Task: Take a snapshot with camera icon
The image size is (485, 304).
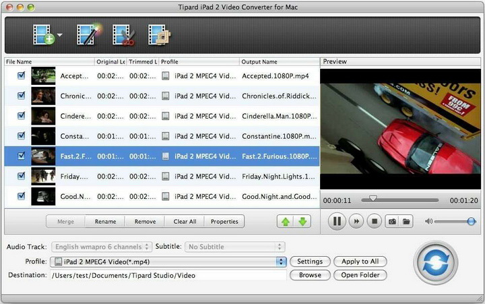Action: tap(392, 221)
